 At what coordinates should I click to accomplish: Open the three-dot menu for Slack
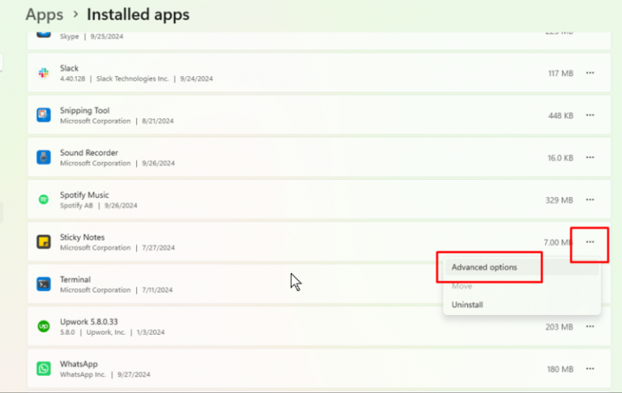click(x=590, y=73)
